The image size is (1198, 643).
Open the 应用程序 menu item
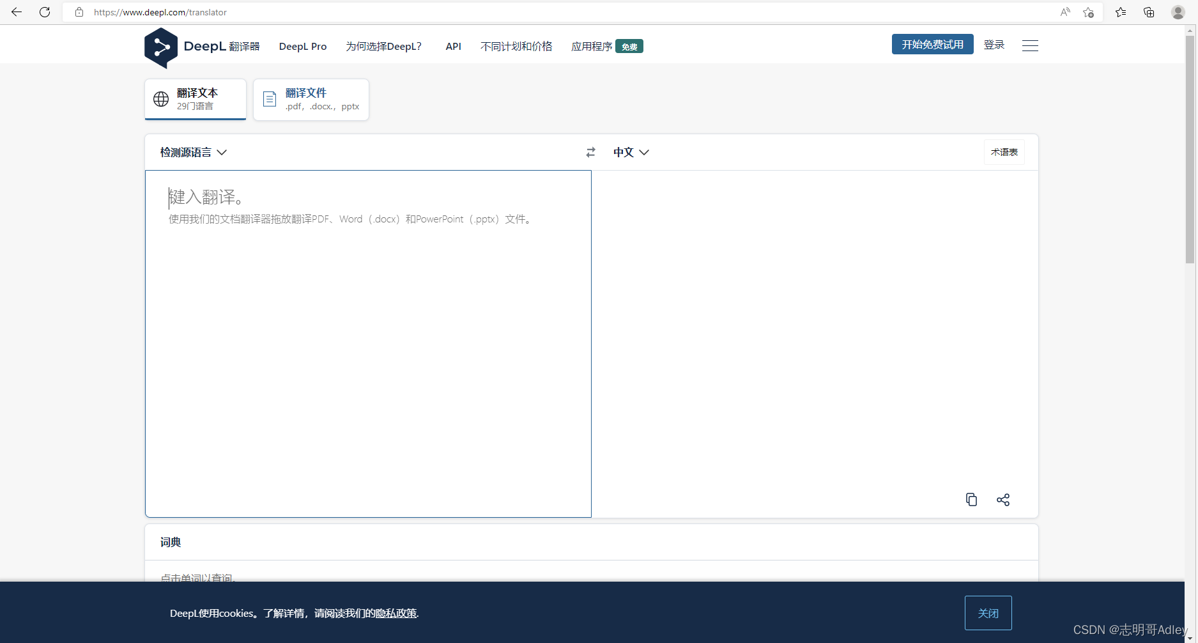point(592,47)
